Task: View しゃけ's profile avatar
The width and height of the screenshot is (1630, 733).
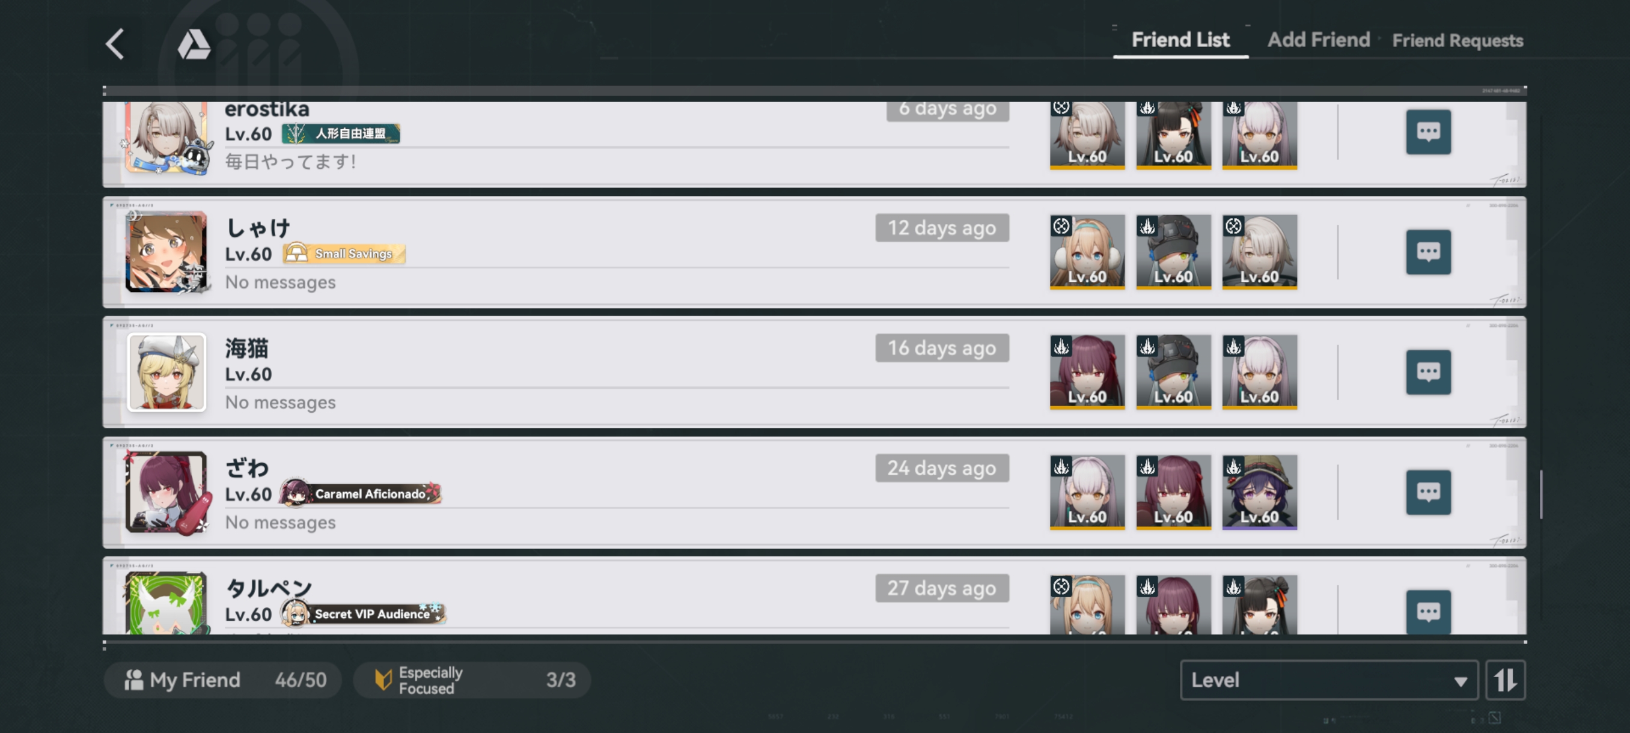Action: [166, 252]
